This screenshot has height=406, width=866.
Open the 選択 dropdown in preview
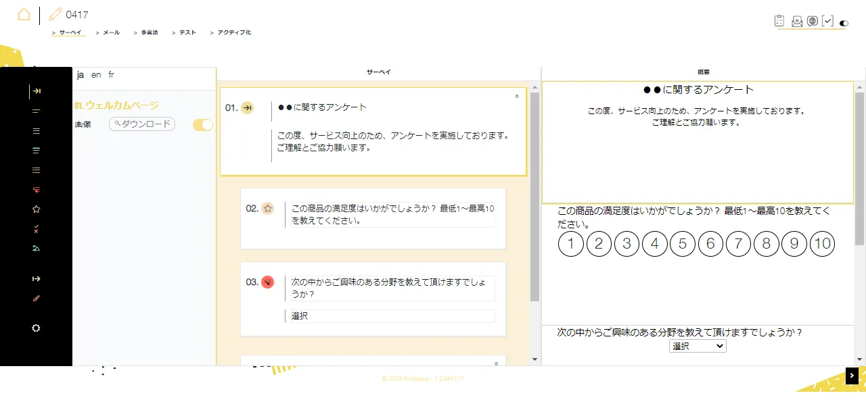tap(698, 346)
